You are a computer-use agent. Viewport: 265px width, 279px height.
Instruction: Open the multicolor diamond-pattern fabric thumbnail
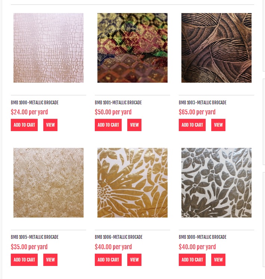[132, 48]
